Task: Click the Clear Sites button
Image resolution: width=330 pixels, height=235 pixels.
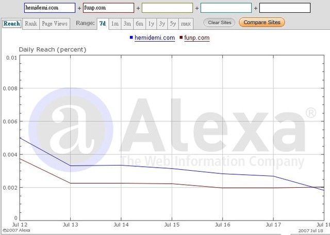Action: coord(219,23)
